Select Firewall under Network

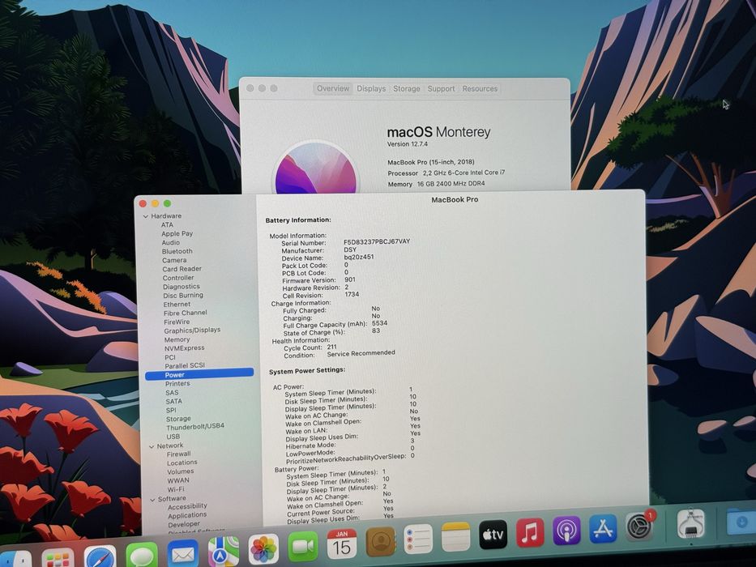coord(179,454)
